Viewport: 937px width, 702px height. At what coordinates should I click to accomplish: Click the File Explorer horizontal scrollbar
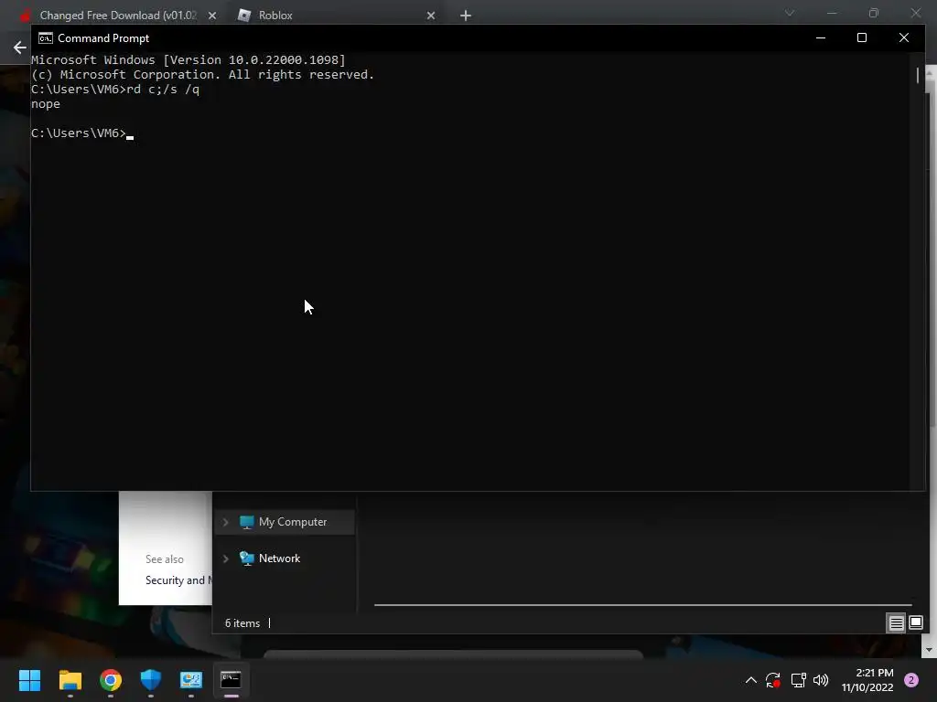click(x=642, y=605)
